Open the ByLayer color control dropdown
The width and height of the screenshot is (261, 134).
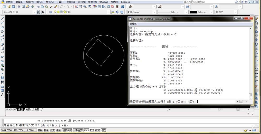pyautogui.click(x=154, y=12)
